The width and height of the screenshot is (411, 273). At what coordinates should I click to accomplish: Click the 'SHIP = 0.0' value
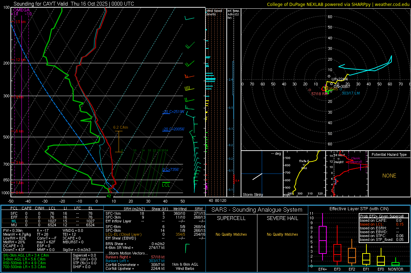82,267
